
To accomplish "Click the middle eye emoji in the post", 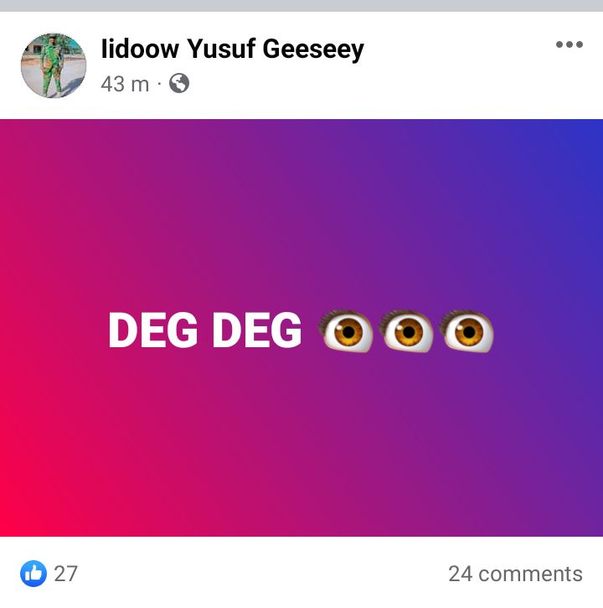I will pyautogui.click(x=406, y=330).
